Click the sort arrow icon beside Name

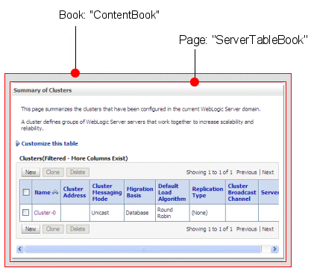click(55, 193)
